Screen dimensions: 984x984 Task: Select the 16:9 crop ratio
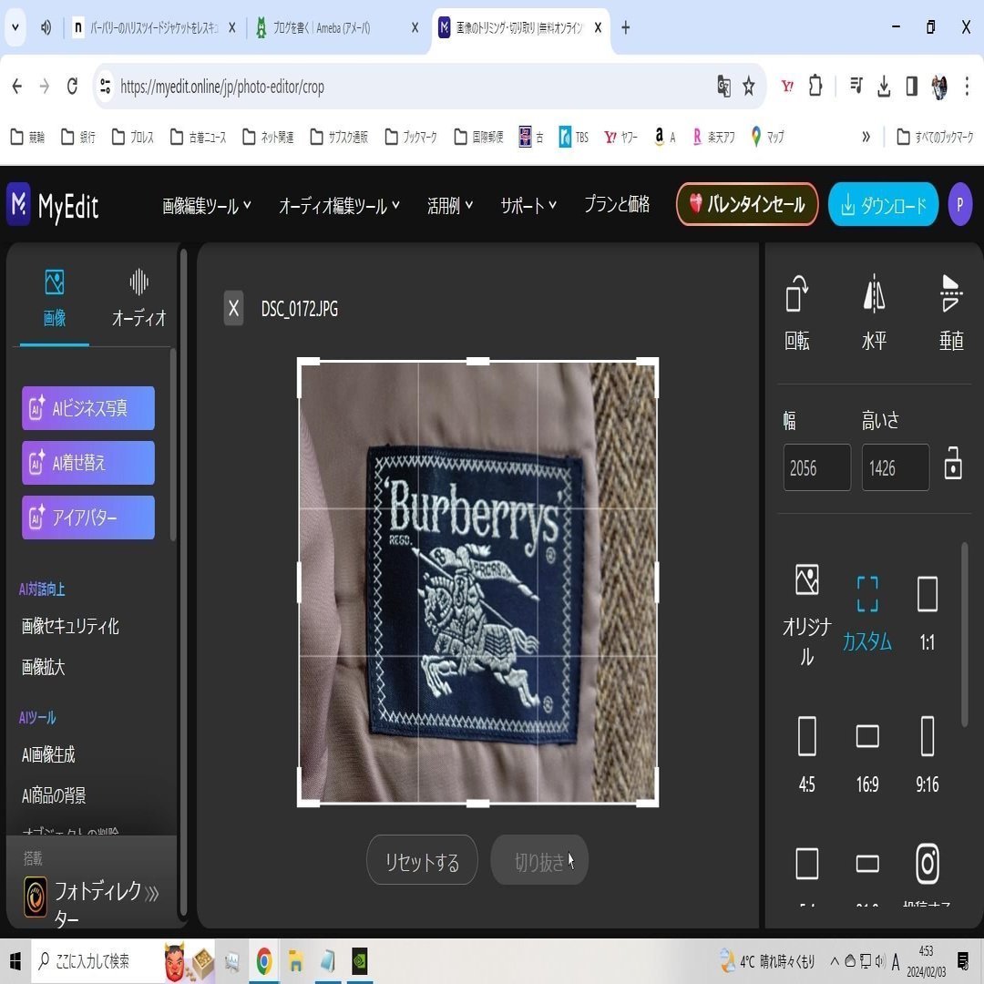(866, 755)
